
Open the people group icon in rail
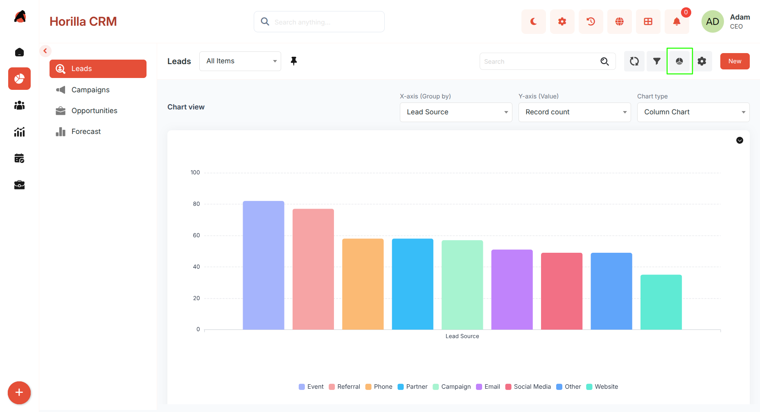[19, 105]
